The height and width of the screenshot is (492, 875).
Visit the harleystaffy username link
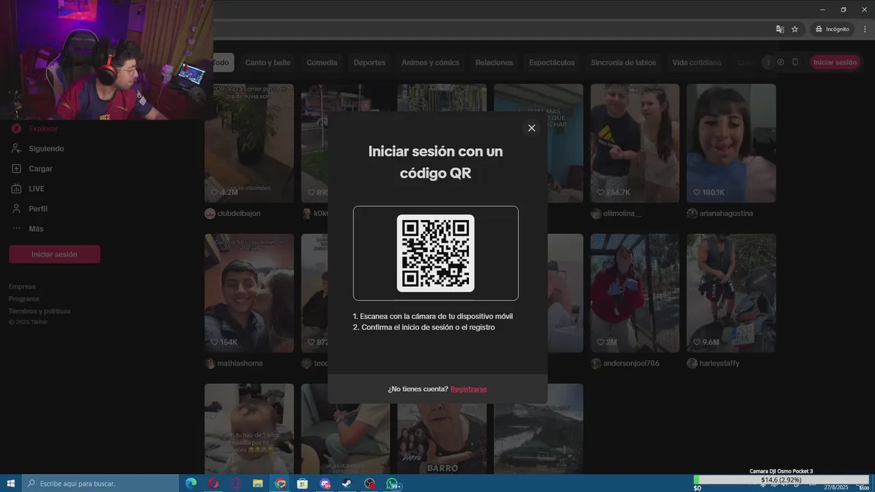[719, 364]
